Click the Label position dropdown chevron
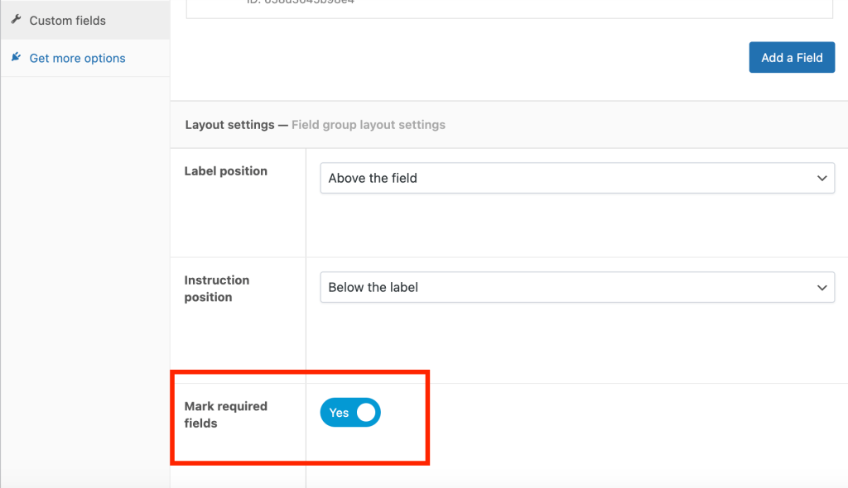This screenshot has height=488, width=848. (x=821, y=178)
